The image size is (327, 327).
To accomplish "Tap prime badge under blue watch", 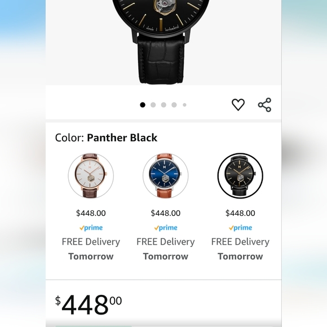I will click(x=166, y=228).
